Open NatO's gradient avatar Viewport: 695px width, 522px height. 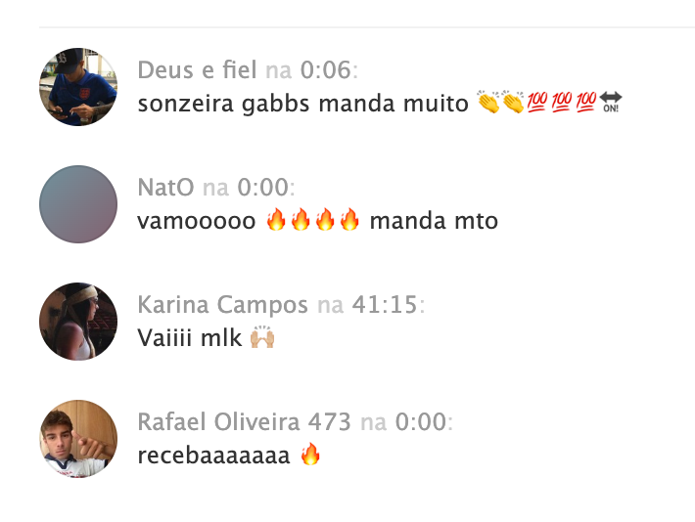coord(78,204)
